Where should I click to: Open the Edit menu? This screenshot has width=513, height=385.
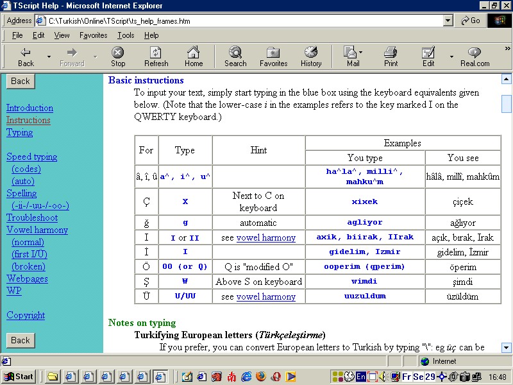(x=38, y=35)
